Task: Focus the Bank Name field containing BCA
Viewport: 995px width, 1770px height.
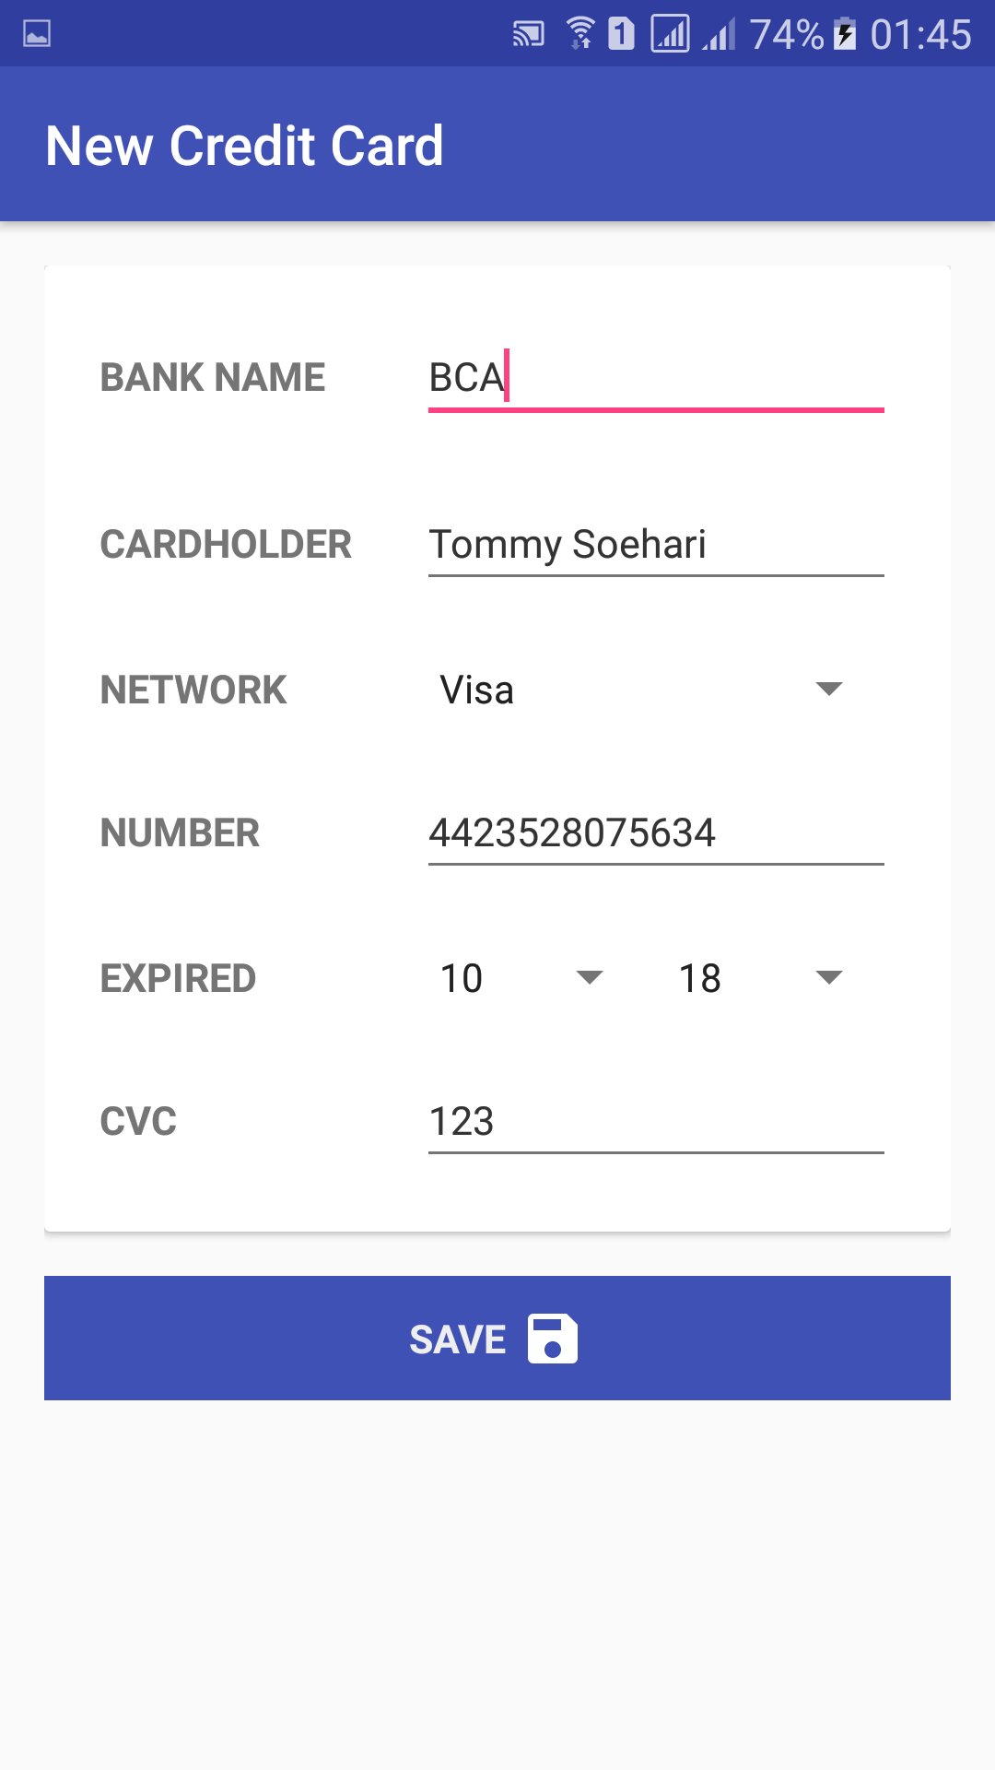Action: [655, 378]
